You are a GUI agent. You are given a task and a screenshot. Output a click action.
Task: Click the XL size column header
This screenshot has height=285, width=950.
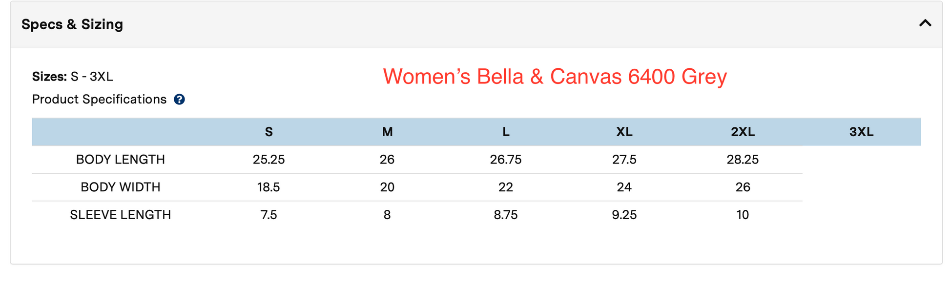point(624,132)
